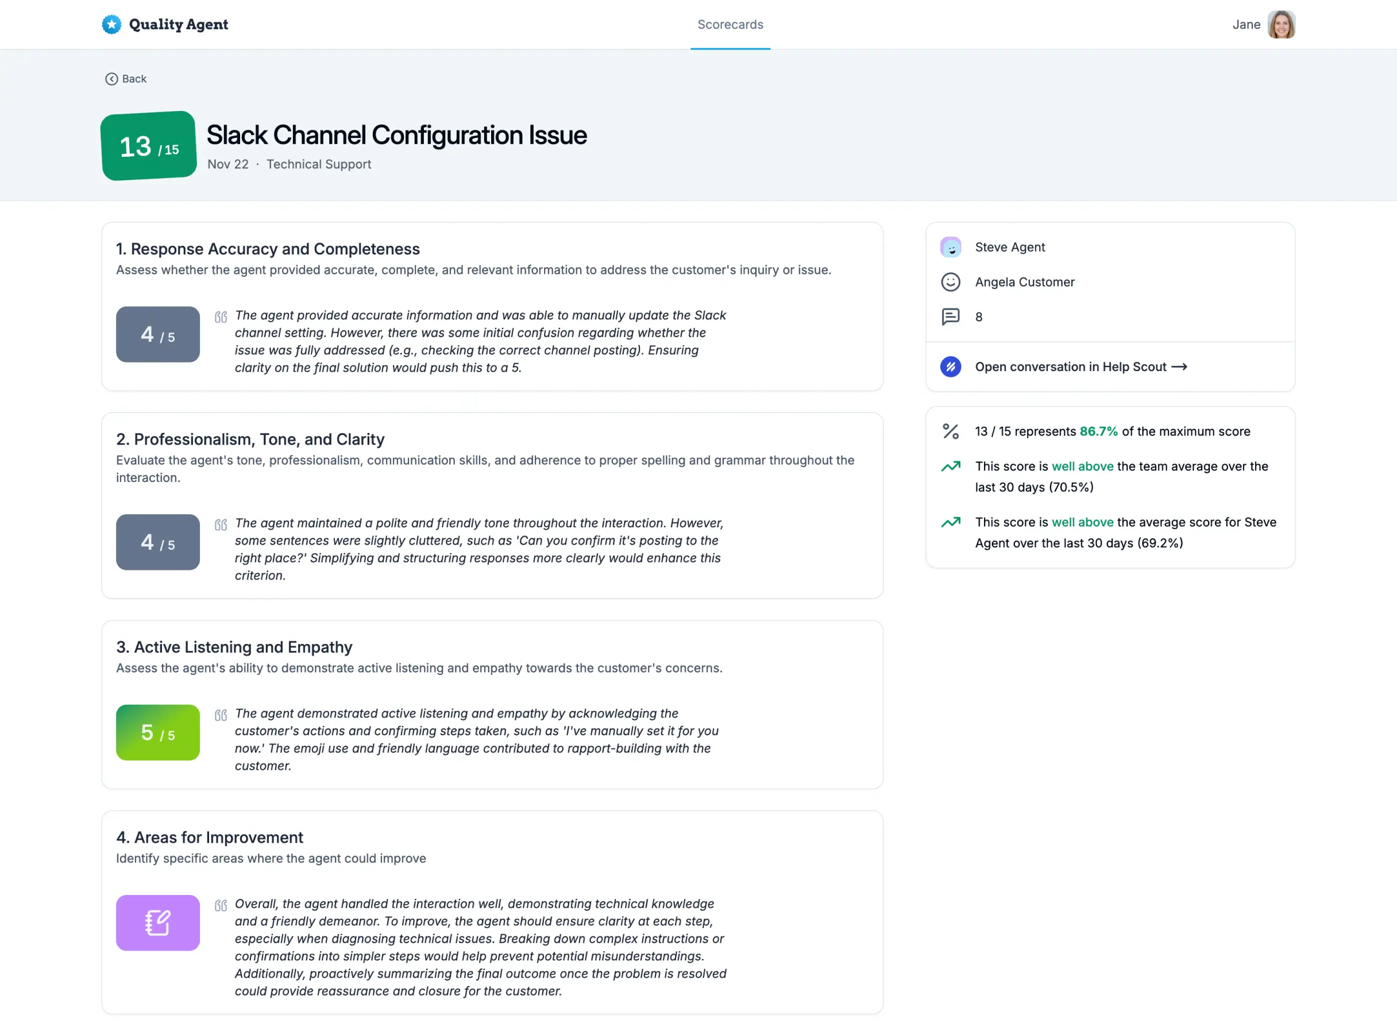Click Steve Agent's avatar icon

tap(951, 247)
